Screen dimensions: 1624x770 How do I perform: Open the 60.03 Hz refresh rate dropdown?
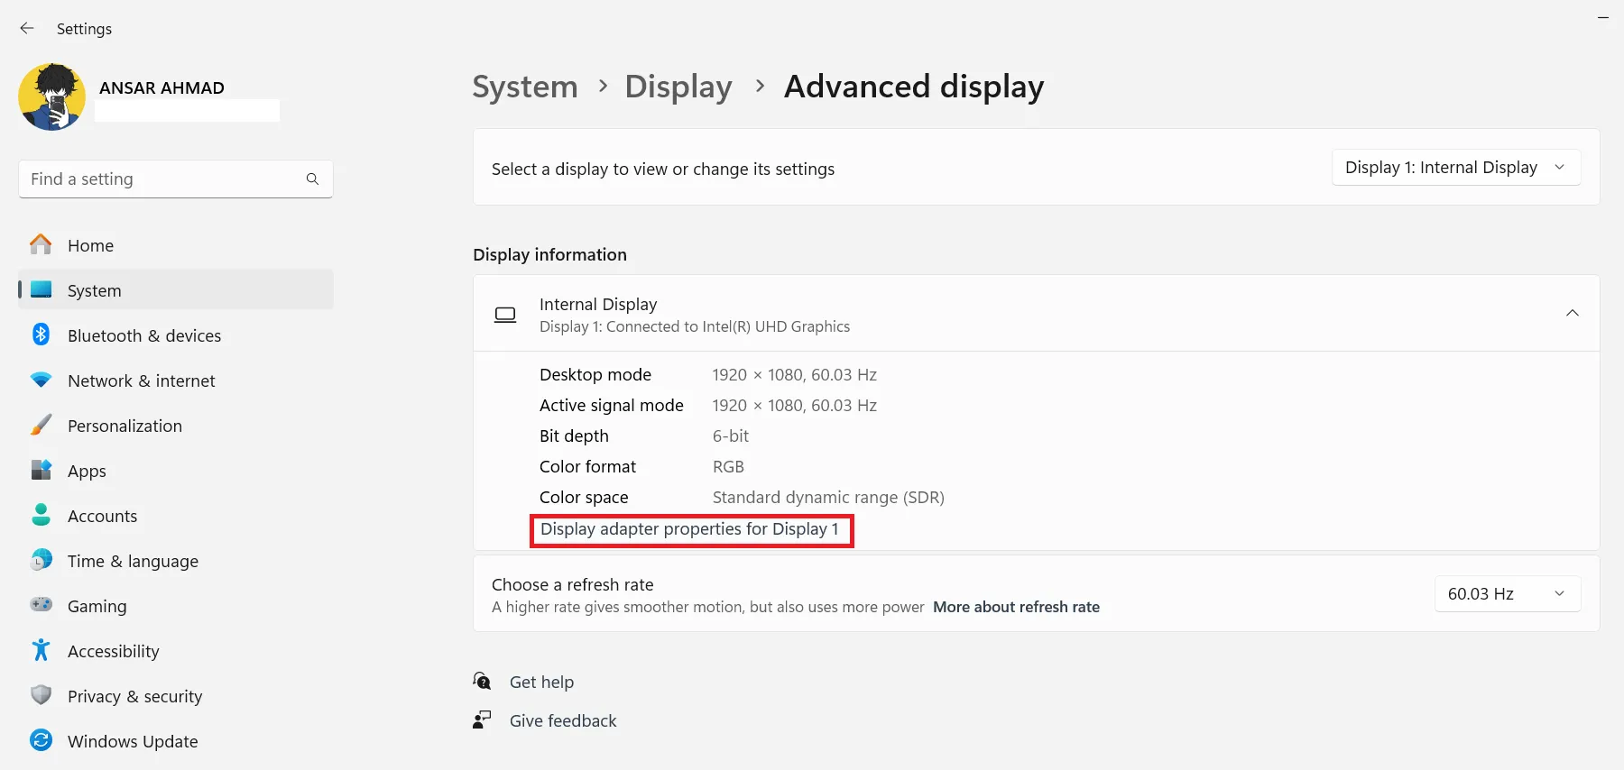1507,594
